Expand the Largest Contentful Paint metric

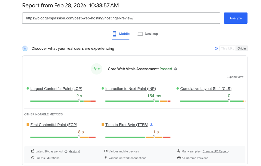(x=56, y=89)
